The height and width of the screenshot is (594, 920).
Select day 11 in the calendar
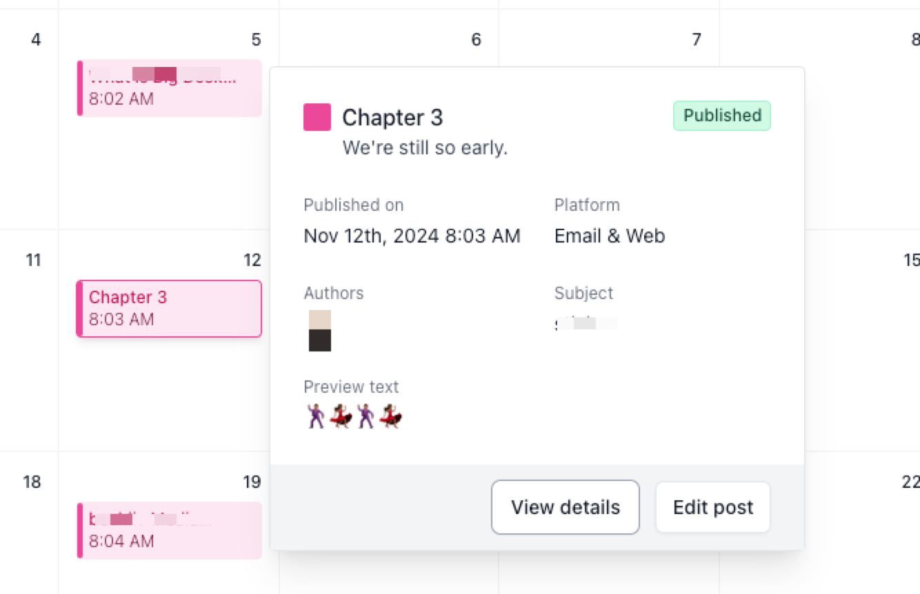[x=33, y=260]
